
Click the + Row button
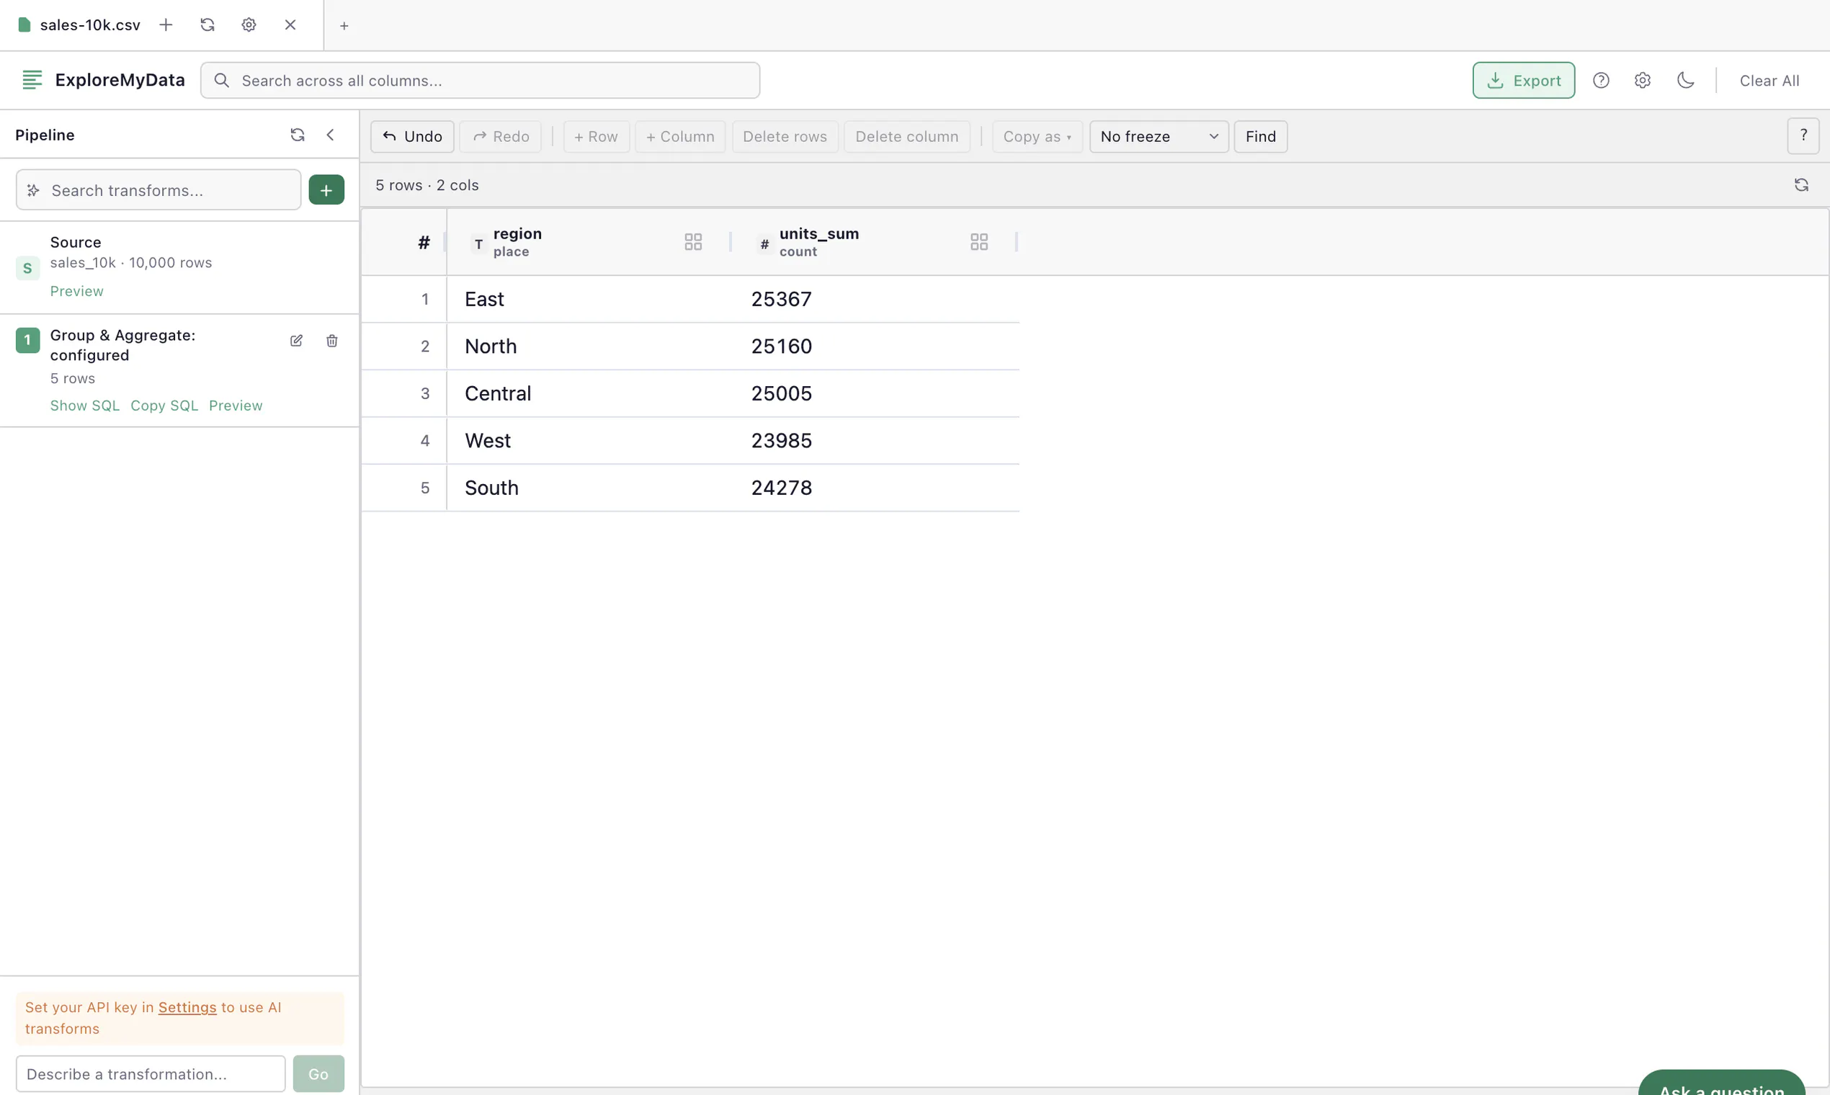click(597, 136)
